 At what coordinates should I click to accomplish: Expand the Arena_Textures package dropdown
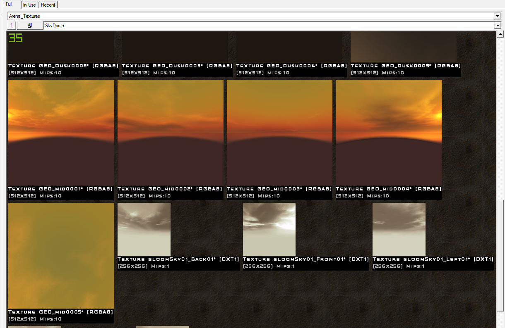tap(498, 16)
